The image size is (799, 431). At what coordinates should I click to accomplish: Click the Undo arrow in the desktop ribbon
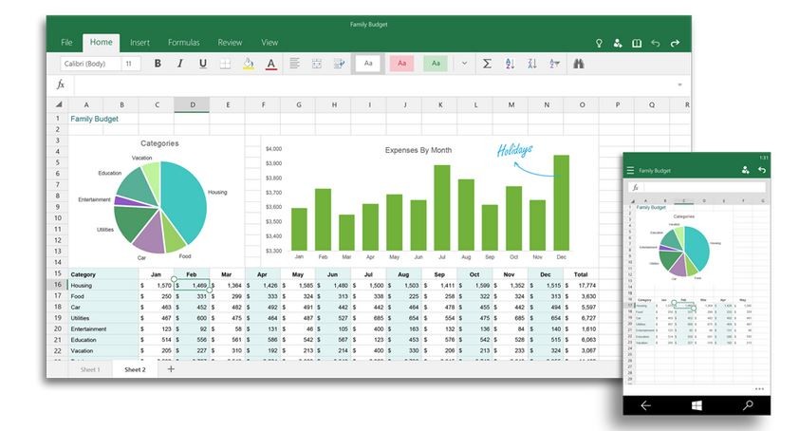[655, 43]
